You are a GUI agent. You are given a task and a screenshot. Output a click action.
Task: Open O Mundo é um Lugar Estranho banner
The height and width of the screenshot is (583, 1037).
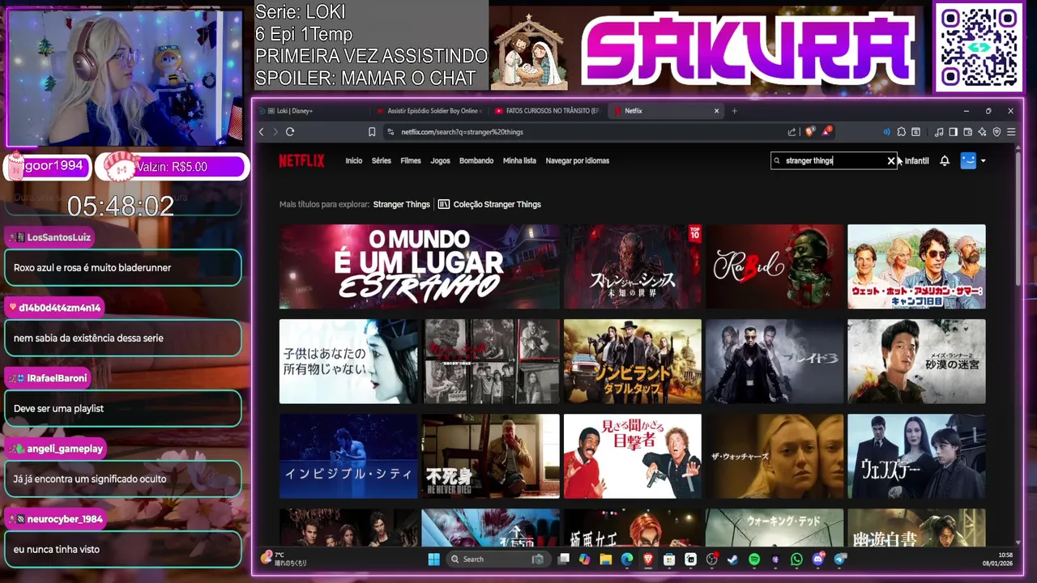tap(420, 266)
